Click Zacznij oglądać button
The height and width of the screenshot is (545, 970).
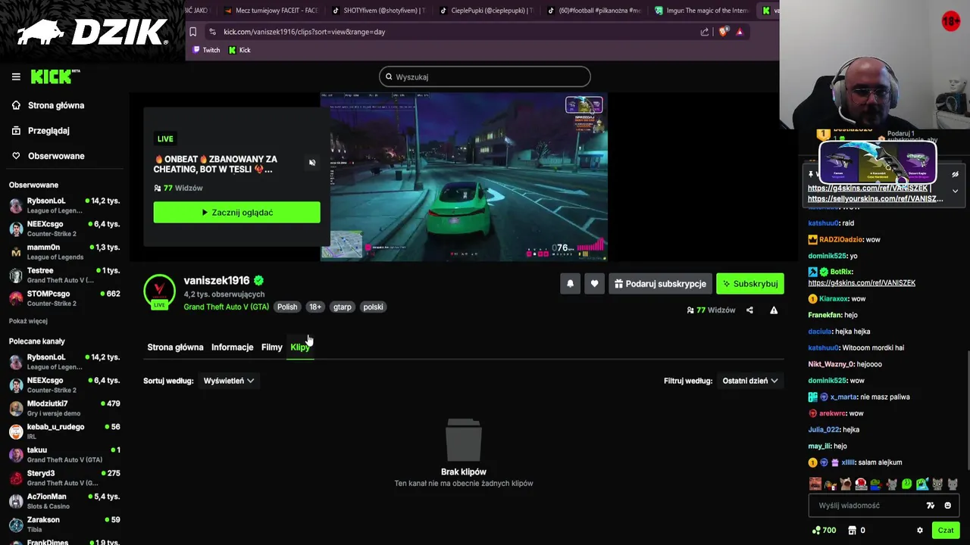point(236,212)
